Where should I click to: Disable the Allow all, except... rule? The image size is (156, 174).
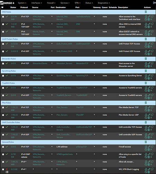pyautogui.click(x=146, y=165)
